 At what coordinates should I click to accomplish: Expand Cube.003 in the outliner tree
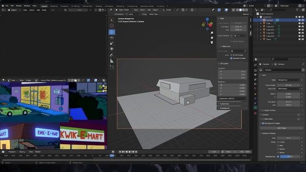pyautogui.click(x=261, y=30)
